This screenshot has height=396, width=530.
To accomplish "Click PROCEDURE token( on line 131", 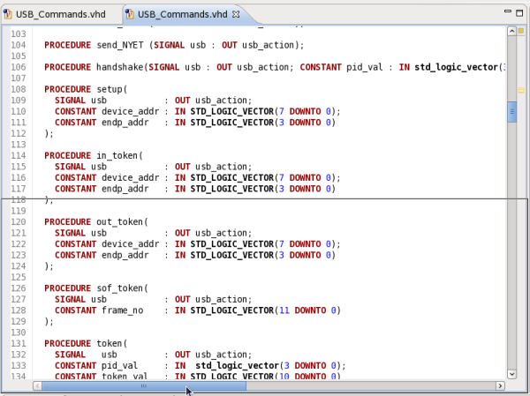I will click(86, 343).
